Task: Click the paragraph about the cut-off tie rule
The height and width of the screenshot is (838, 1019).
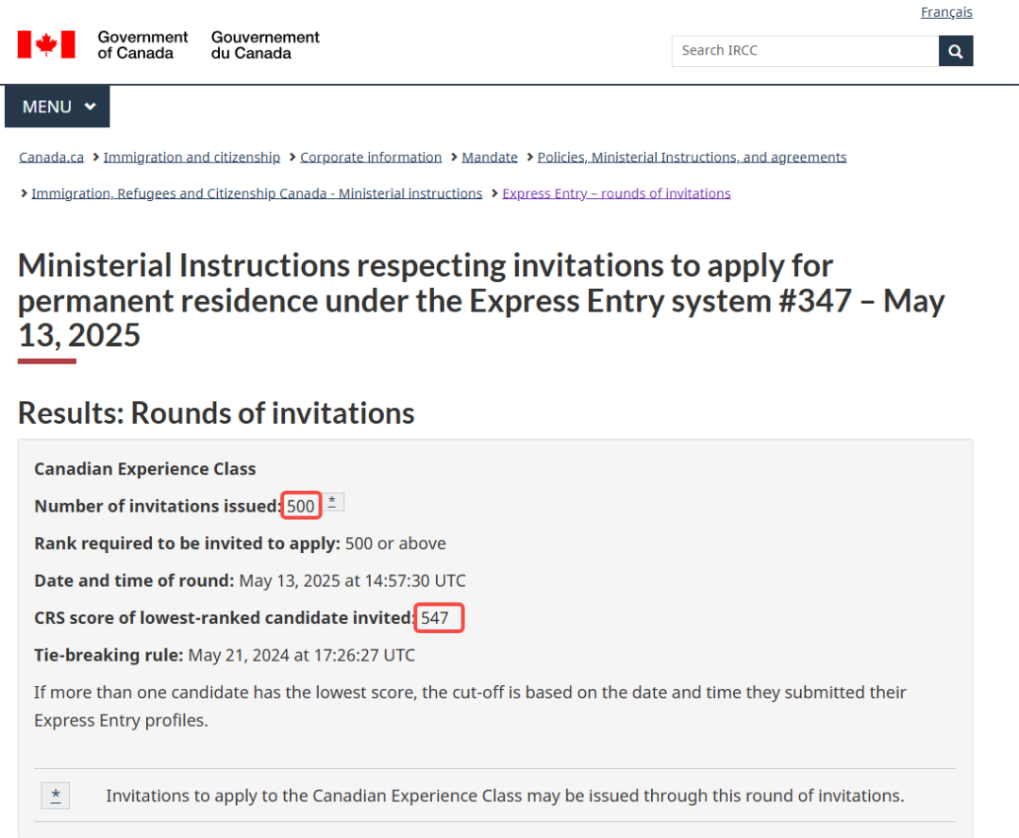Action: [x=470, y=706]
